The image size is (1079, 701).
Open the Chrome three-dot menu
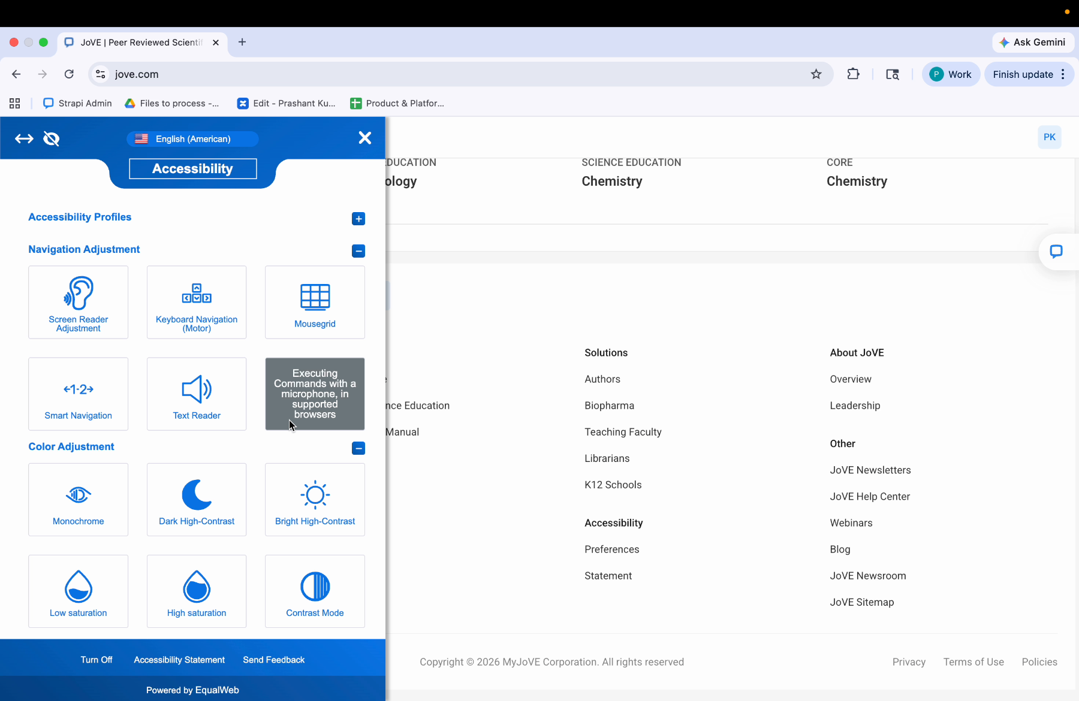coord(1063,74)
